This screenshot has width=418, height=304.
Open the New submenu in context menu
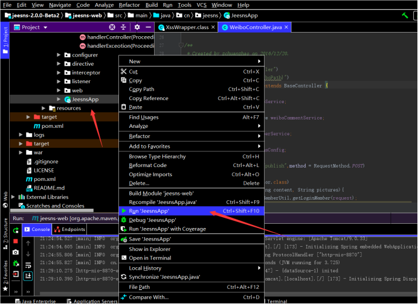[191, 62]
